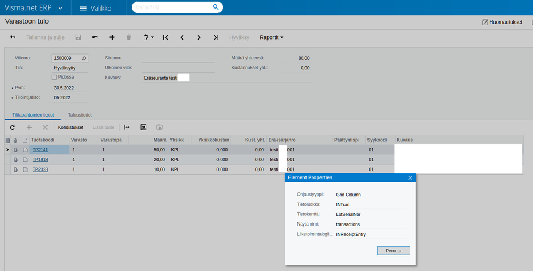
Task: Switch to Taloustiedot tab
Action: [80, 115]
